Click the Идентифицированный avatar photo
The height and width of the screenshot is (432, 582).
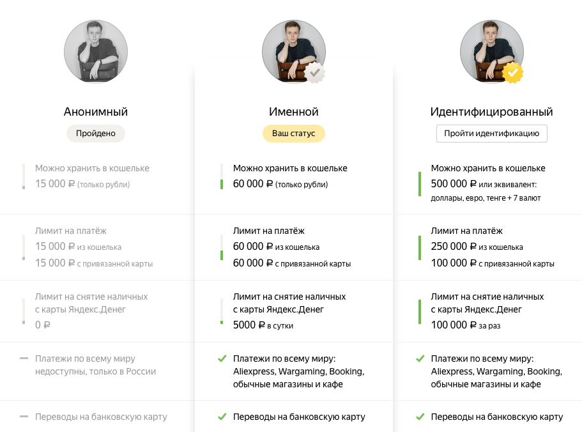pyautogui.click(x=489, y=48)
